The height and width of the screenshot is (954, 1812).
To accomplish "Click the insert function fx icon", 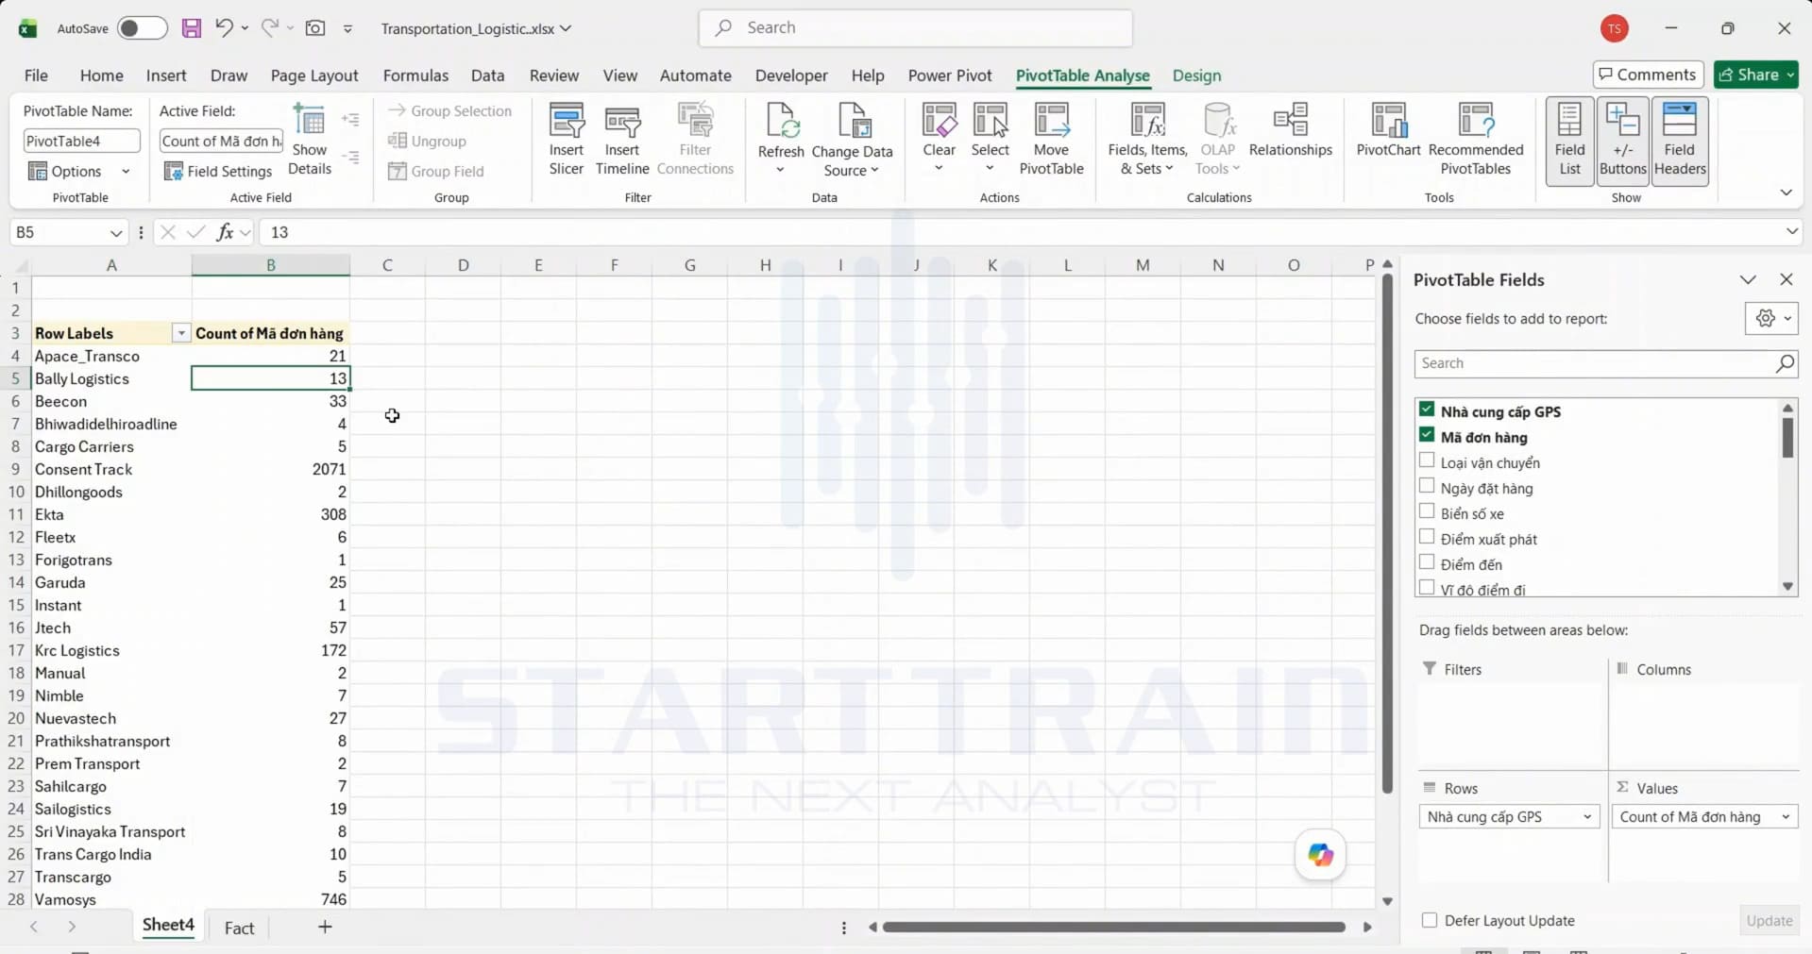I will coord(225,232).
